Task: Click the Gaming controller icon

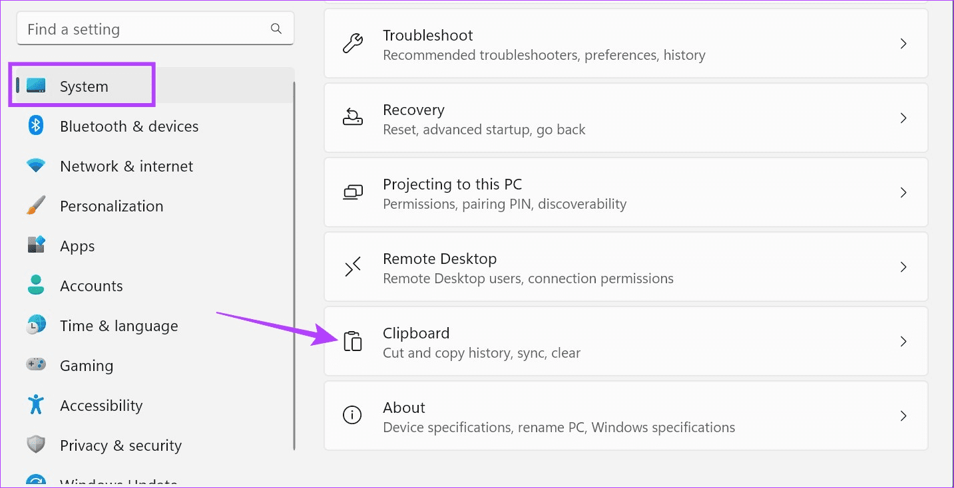Action: click(36, 364)
